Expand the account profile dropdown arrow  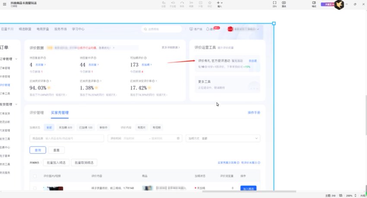coord(258,29)
